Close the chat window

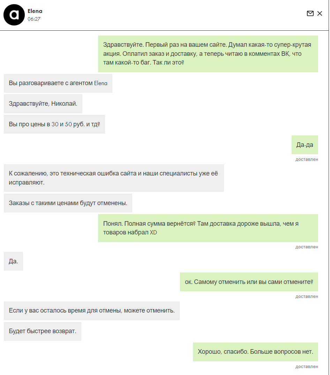[x=320, y=13]
